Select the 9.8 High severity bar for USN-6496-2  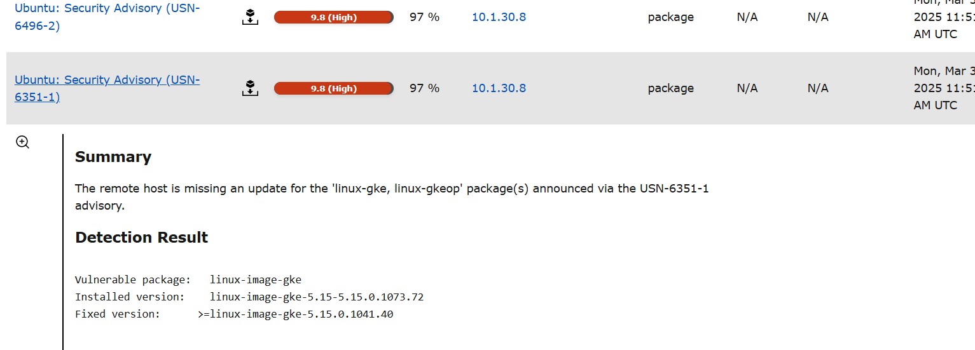334,17
